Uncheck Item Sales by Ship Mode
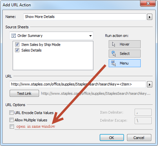158x146 pixels. tap(17, 45)
